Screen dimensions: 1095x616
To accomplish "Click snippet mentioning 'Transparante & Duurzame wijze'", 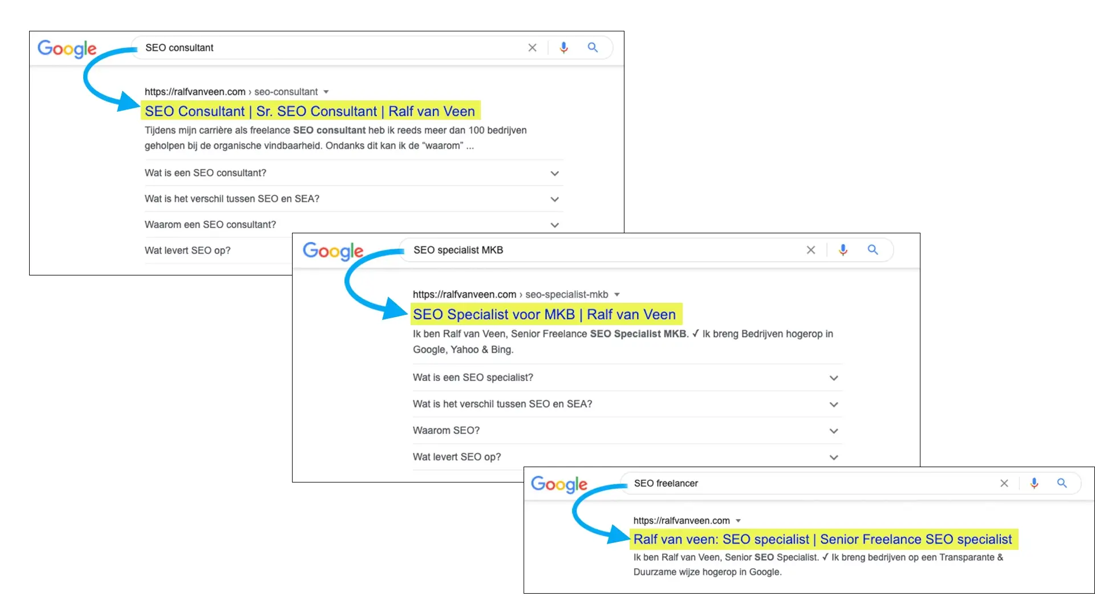I will [818, 565].
